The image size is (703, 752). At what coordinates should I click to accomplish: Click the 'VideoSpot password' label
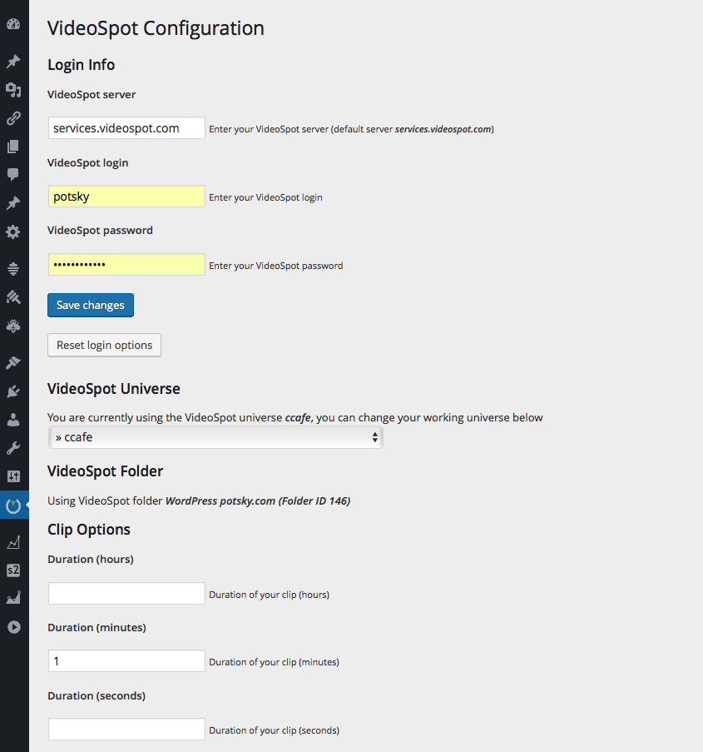100,230
